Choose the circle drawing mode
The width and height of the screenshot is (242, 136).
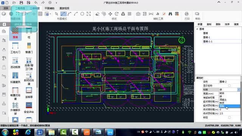pyautogui.click(x=82, y=14)
